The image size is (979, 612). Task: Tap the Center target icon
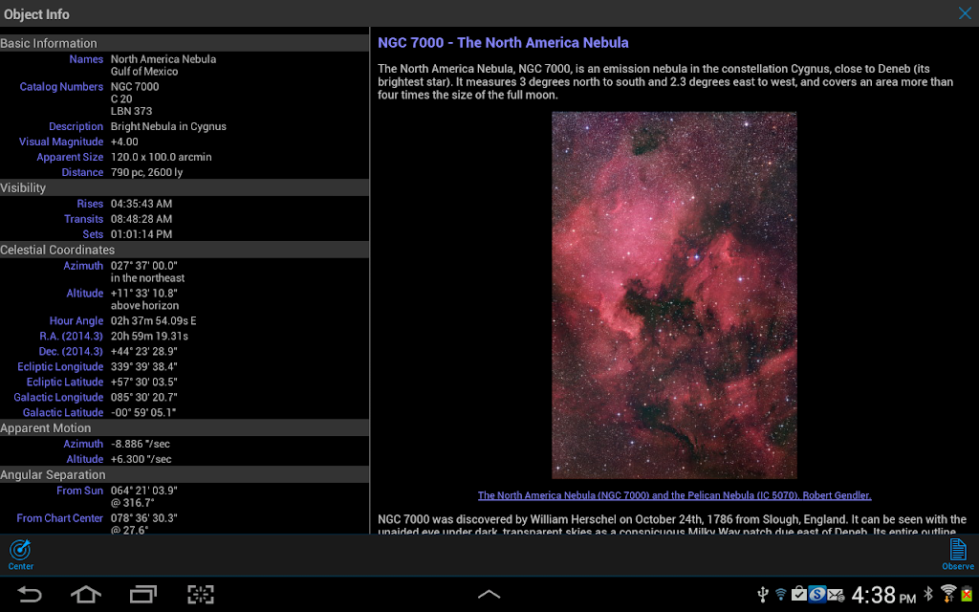point(21,555)
